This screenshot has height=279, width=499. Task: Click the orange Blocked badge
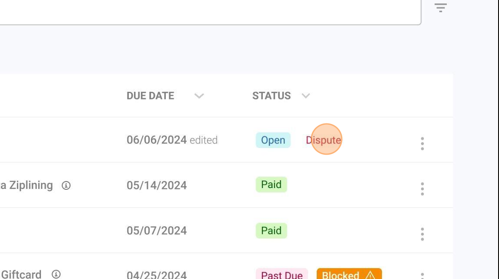coord(349,274)
